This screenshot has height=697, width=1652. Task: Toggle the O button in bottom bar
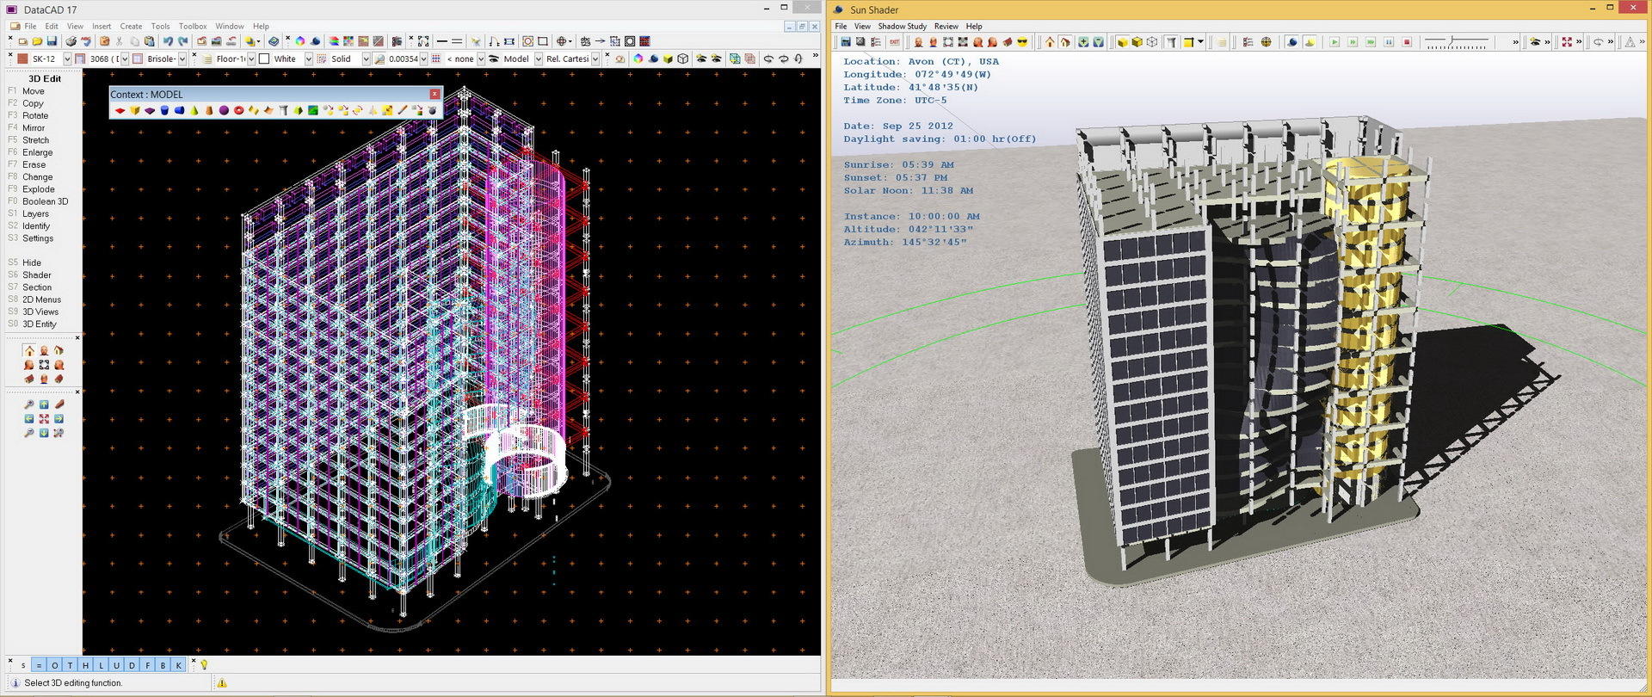54,665
